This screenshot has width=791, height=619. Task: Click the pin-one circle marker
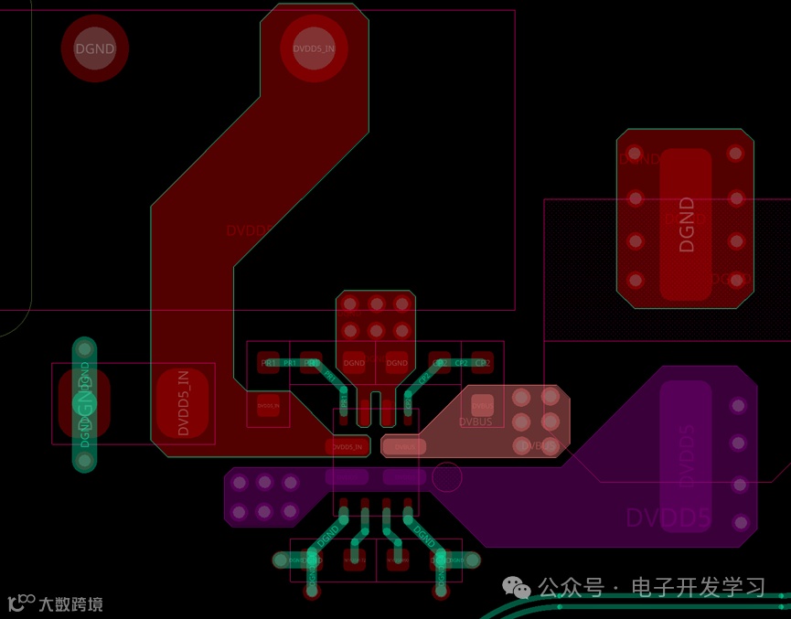(446, 476)
